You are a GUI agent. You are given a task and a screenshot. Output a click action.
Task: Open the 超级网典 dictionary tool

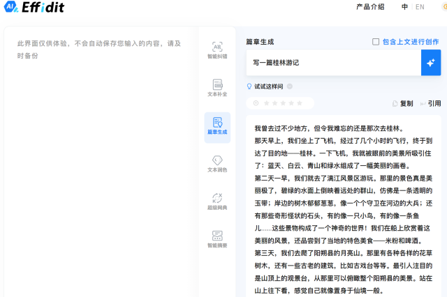(217, 201)
